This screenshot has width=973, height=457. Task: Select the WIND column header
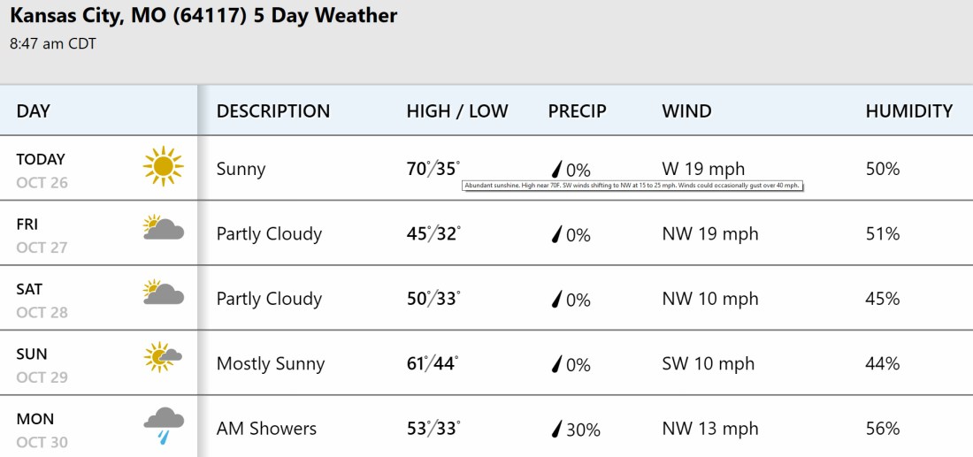coord(686,111)
